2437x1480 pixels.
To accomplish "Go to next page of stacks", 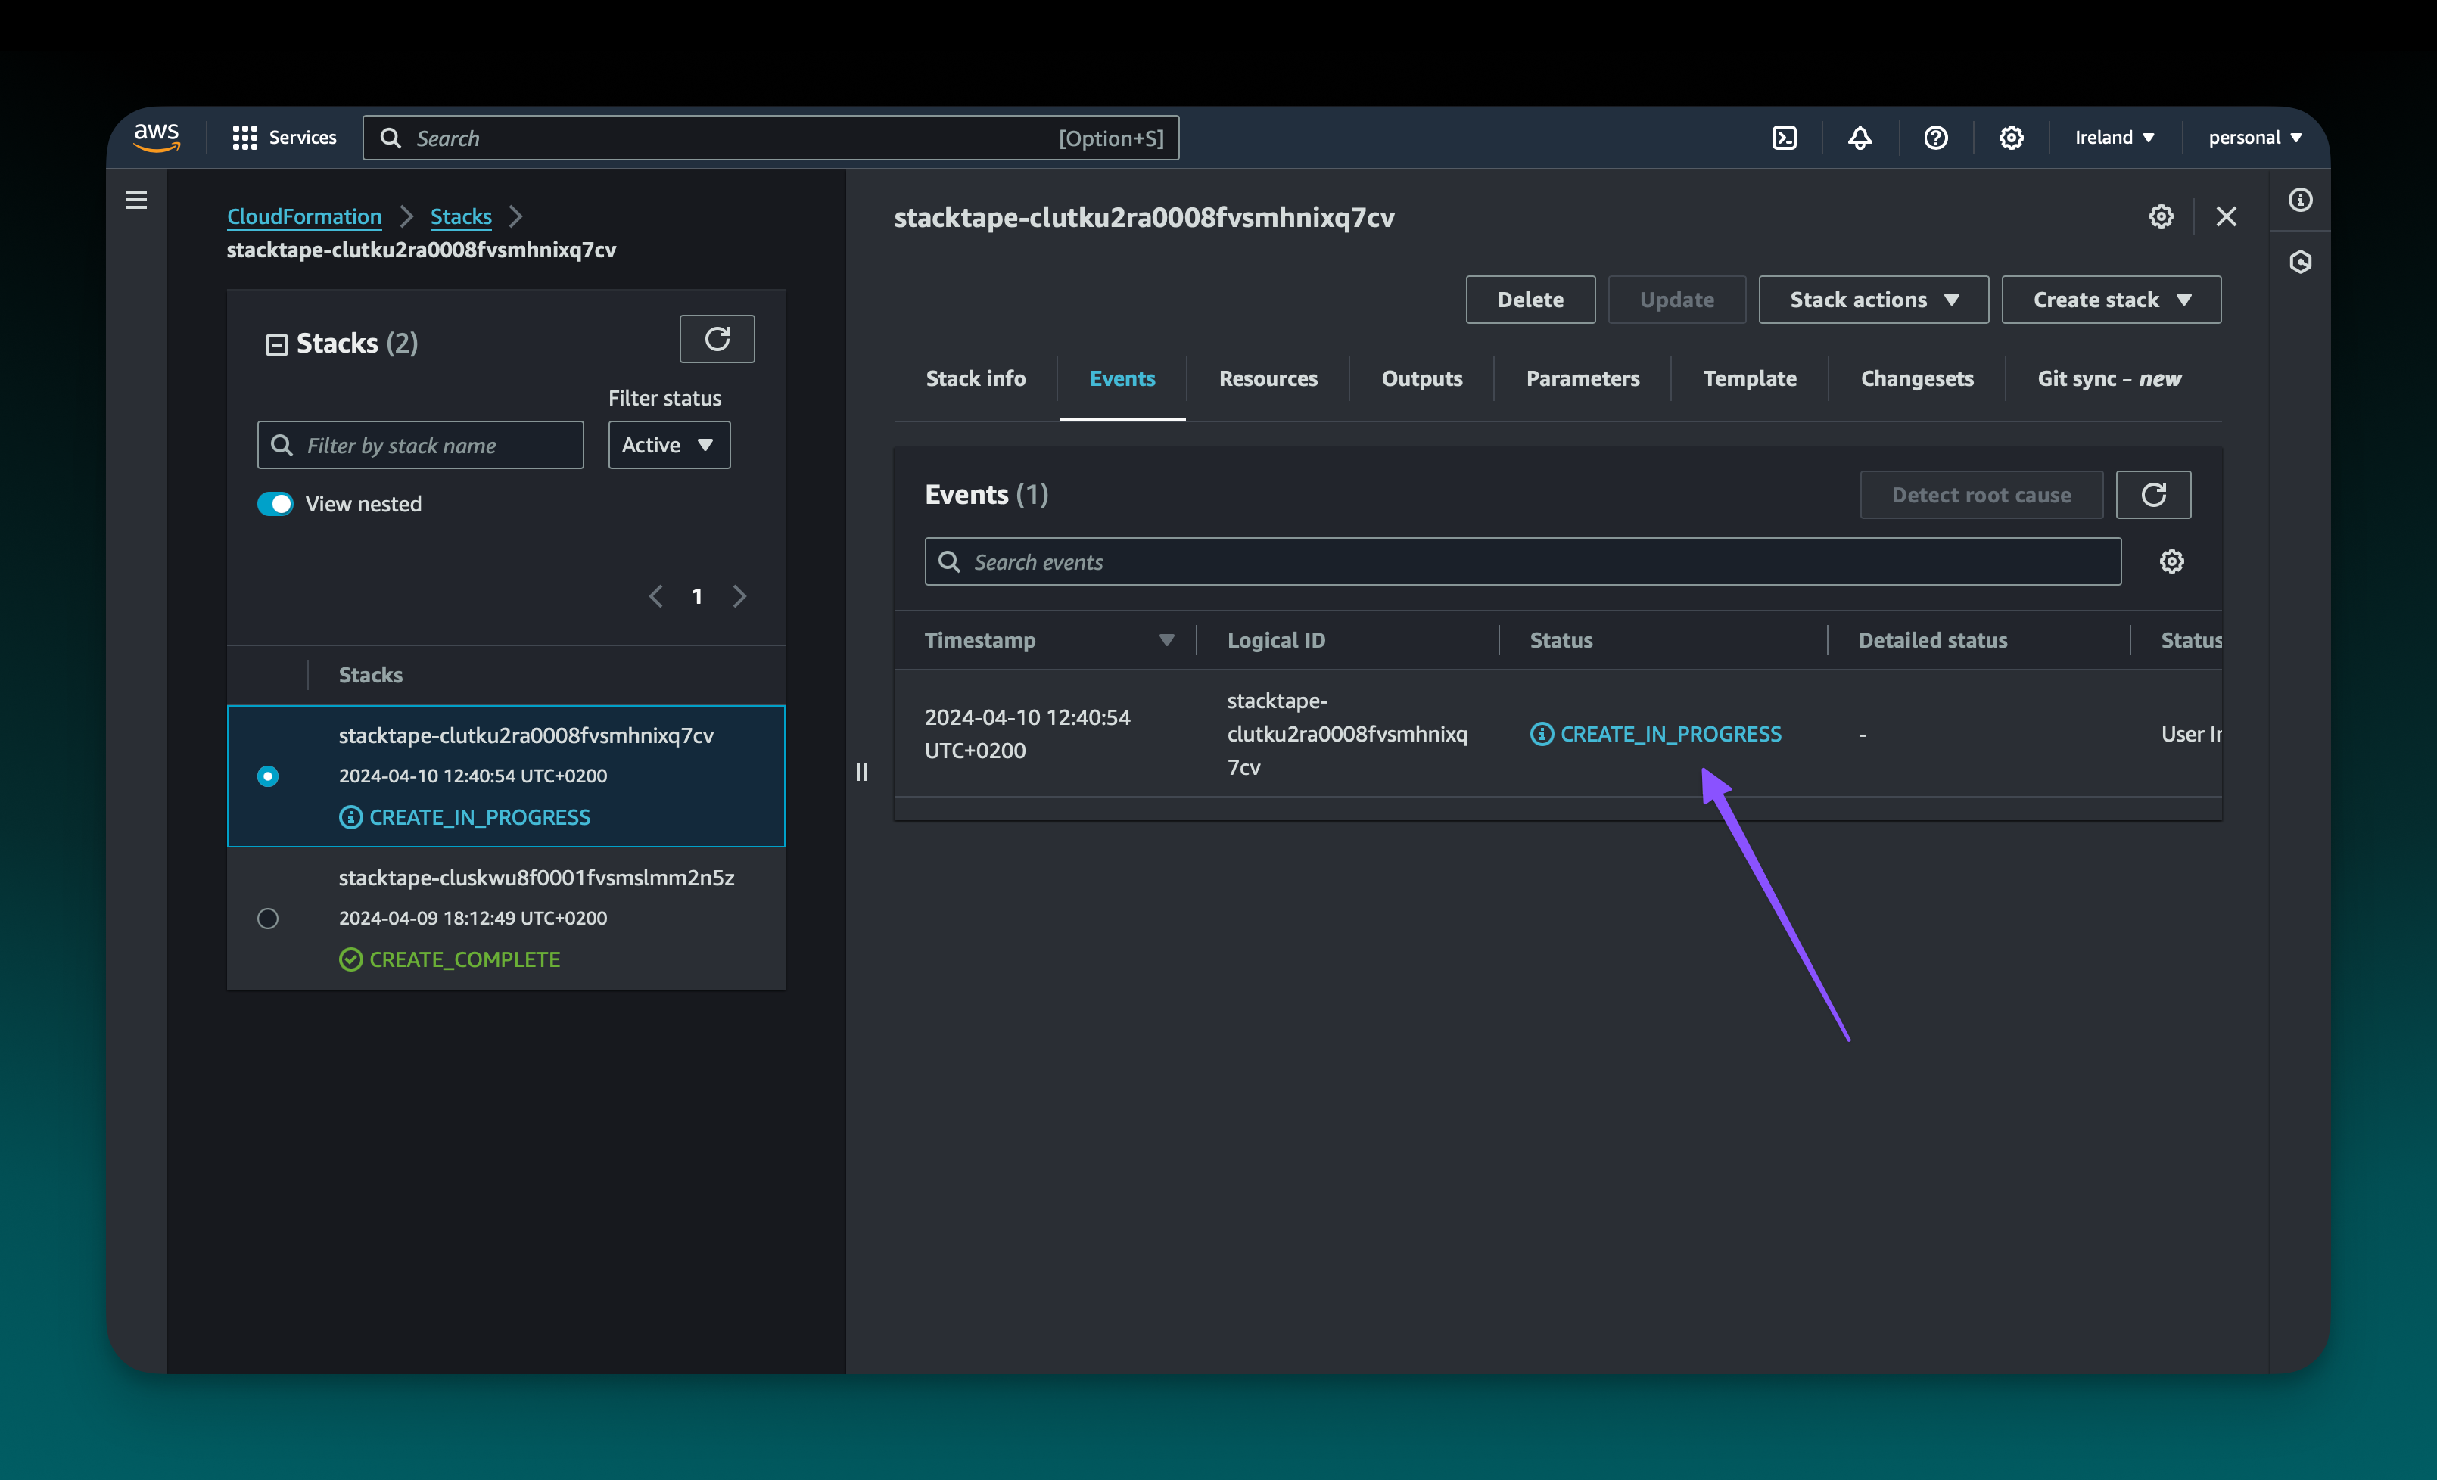I will click(739, 596).
